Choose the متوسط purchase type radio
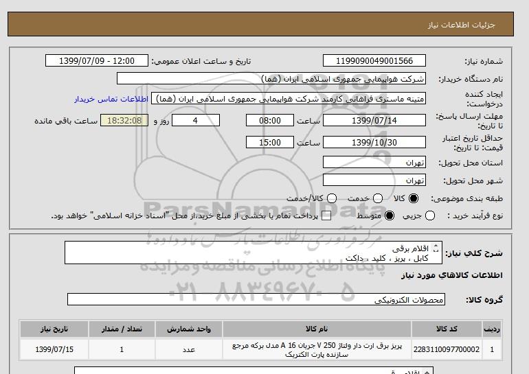Image resolution: width=529 pixels, height=374 pixels. pyautogui.click(x=390, y=215)
